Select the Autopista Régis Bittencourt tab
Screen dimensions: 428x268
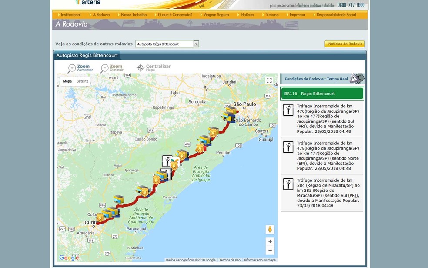87,55
